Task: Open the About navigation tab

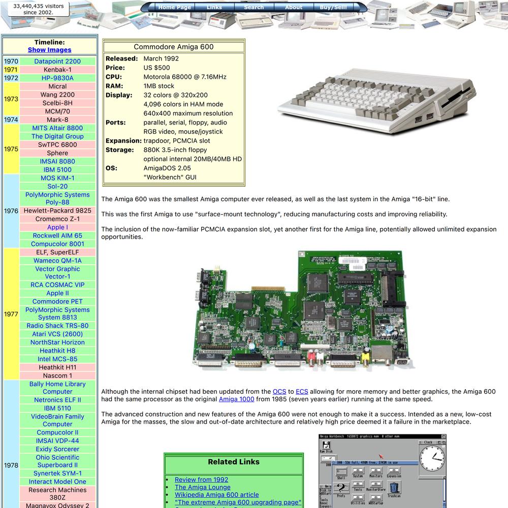Action: tap(294, 7)
